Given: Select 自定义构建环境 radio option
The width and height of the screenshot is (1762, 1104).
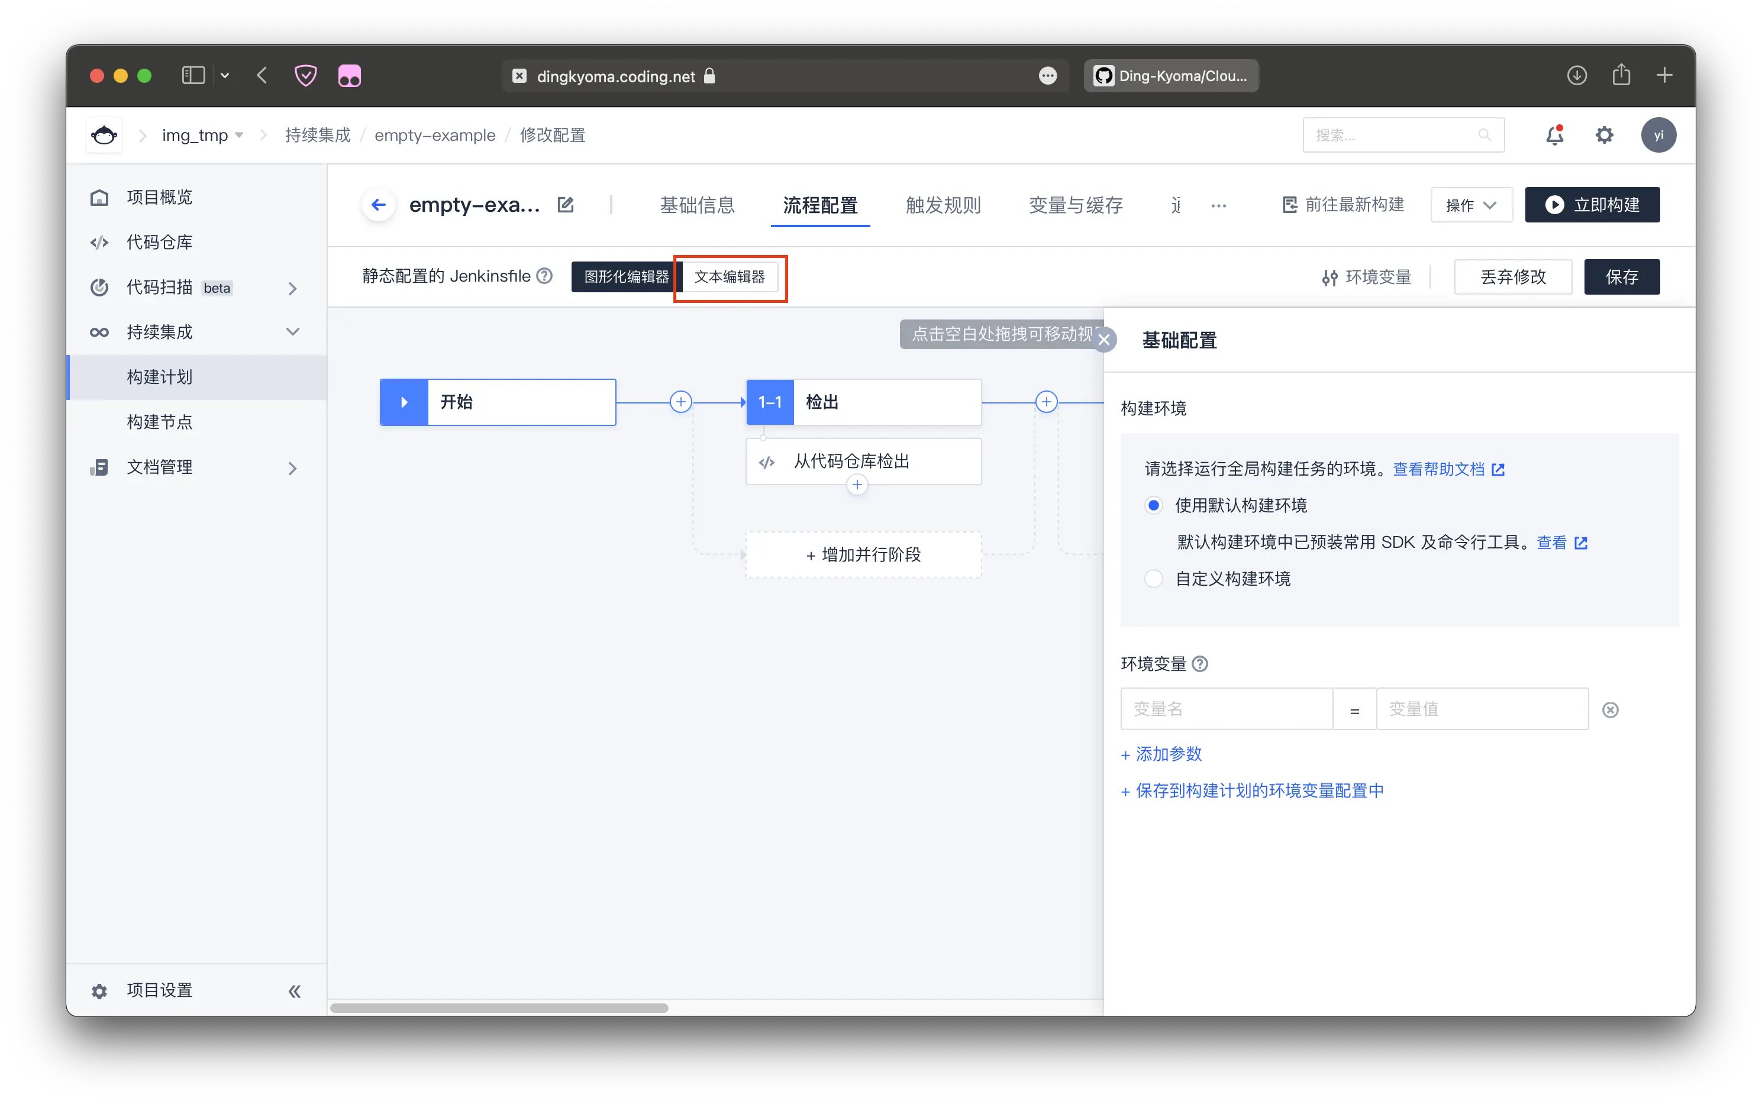Looking at the screenshot, I should click(x=1154, y=579).
